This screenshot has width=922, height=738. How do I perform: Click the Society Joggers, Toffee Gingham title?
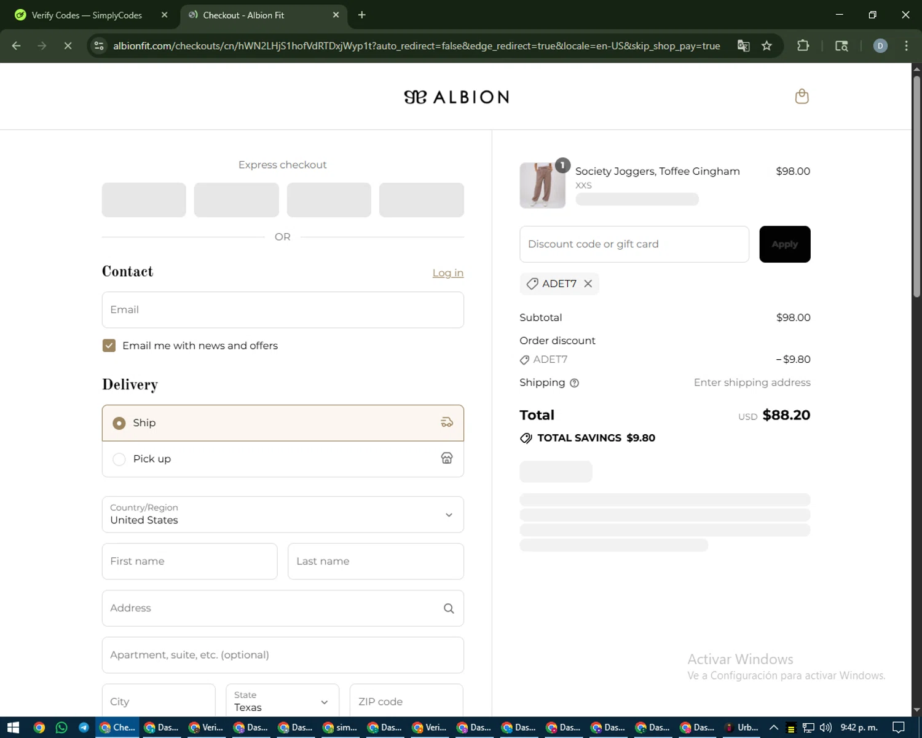(658, 172)
